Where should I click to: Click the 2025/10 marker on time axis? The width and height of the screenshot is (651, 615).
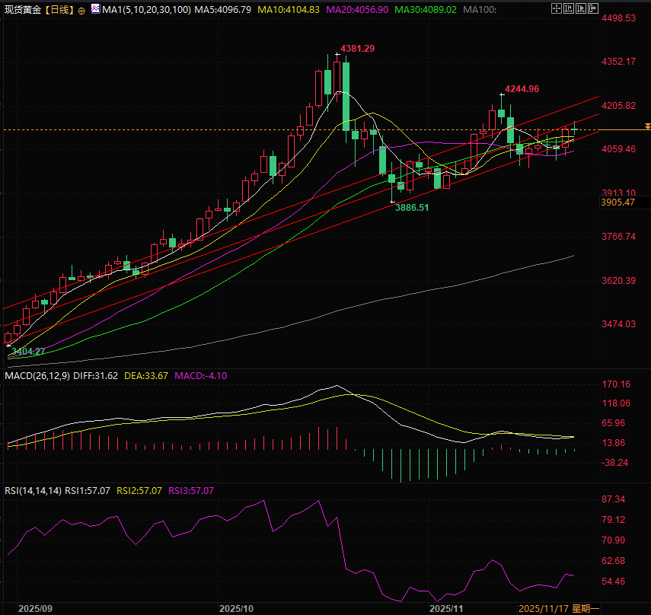tap(235, 609)
